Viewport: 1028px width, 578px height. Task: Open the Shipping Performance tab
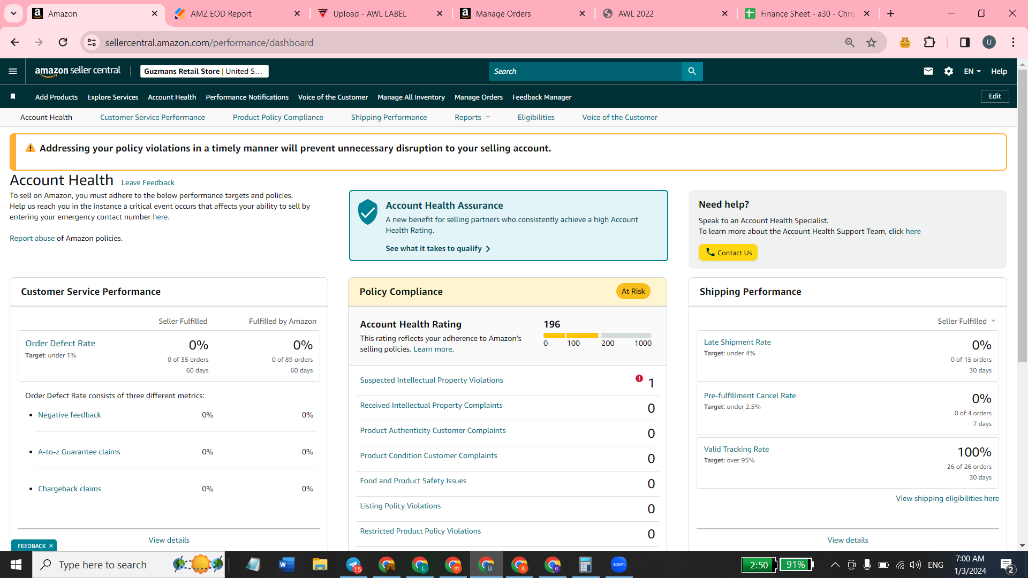tap(389, 117)
